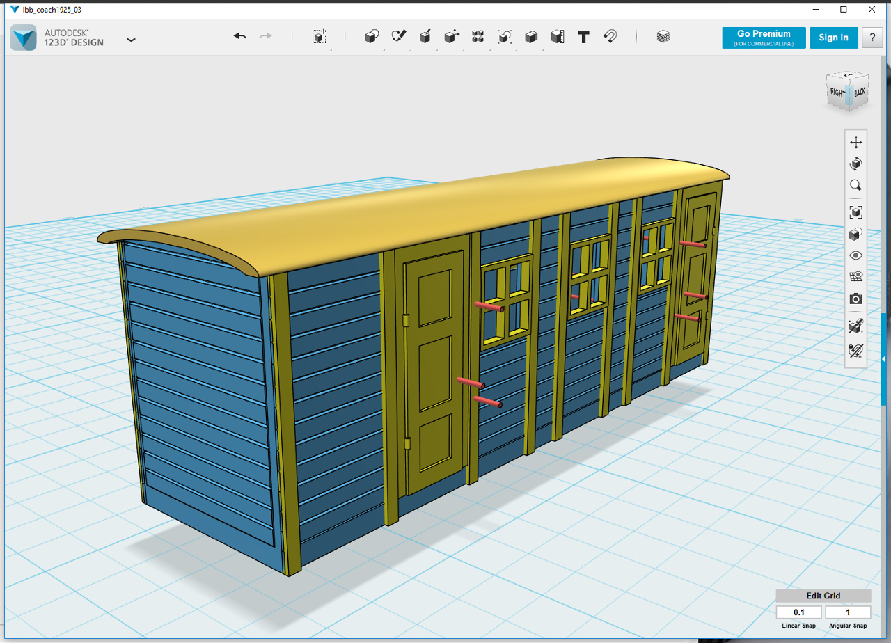This screenshot has width=891, height=643.
Task: Maximize the 123D Design window
Action: [x=844, y=10]
